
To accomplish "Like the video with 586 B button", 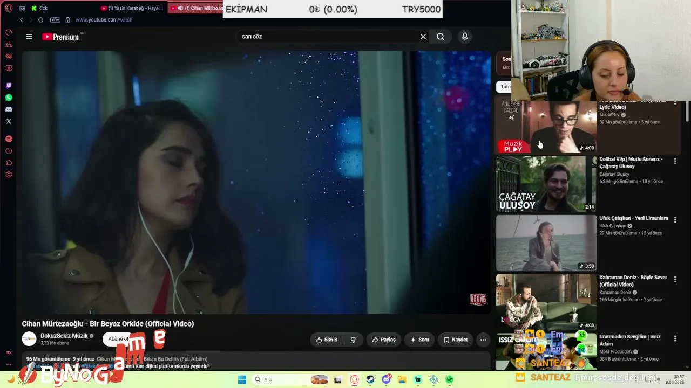I will pyautogui.click(x=327, y=339).
